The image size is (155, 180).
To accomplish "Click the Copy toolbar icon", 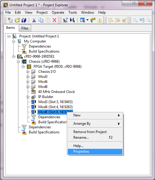I will click(41, 20).
